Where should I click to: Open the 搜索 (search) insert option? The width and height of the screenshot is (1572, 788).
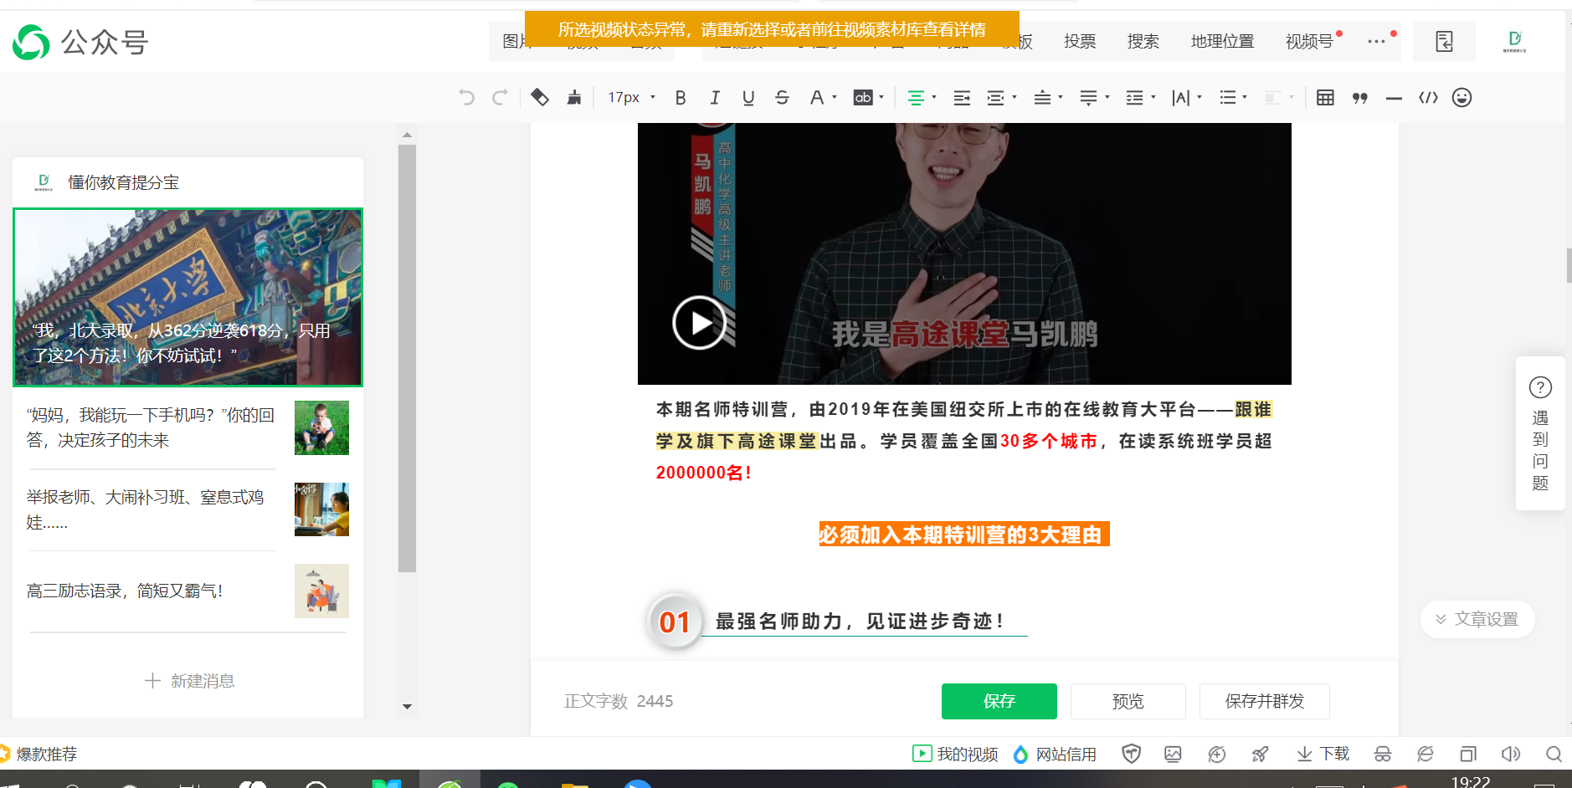[1143, 41]
